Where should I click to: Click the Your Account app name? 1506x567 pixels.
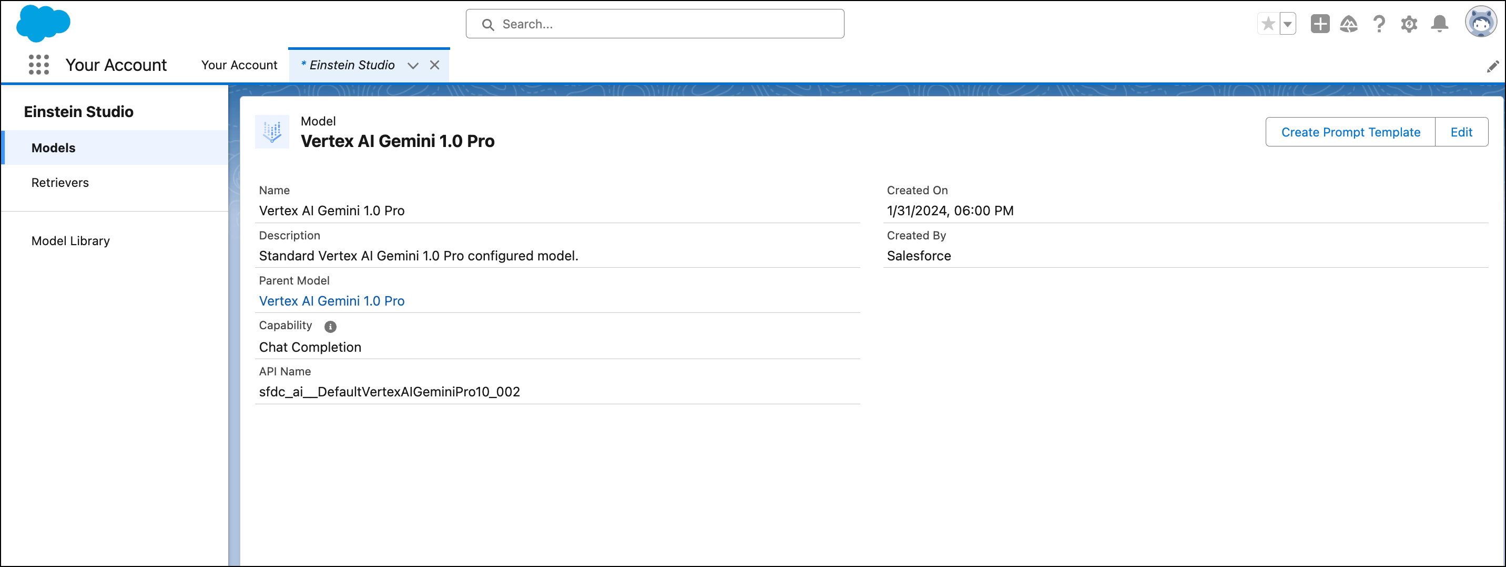[116, 65]
